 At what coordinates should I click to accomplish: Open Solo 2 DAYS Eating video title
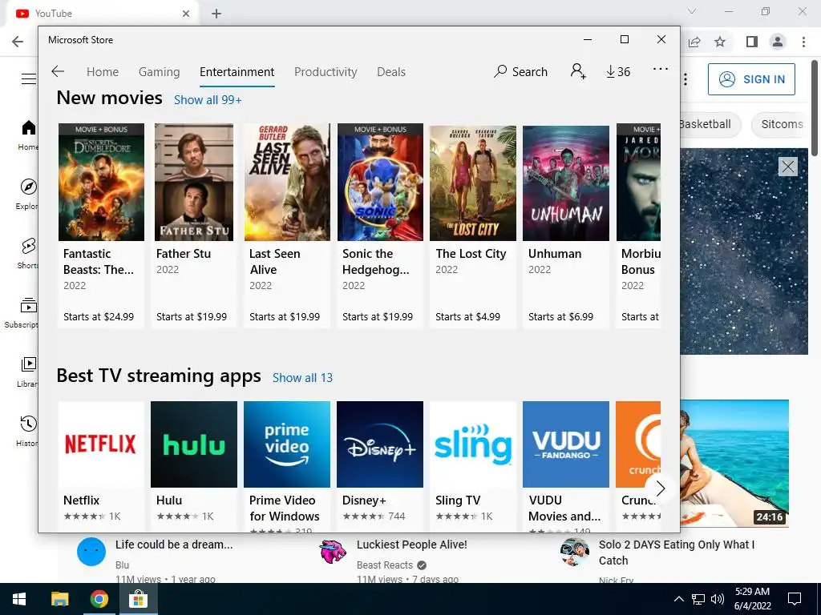pos(677,553)
